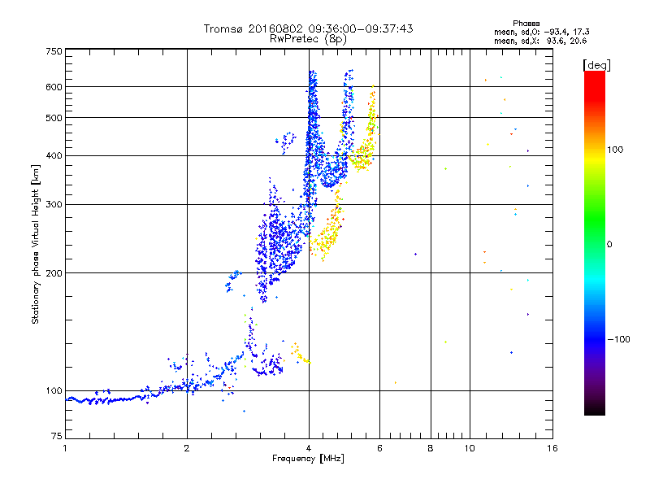
Task: Click the y-axis tick label '75'
Action: (57, 436)
